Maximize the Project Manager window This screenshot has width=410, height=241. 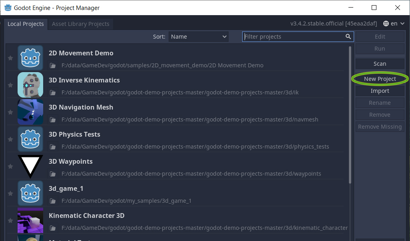click(x=374, y=8)
